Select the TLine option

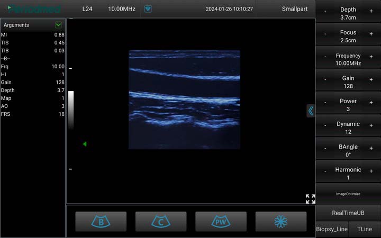tap(365, 229)
